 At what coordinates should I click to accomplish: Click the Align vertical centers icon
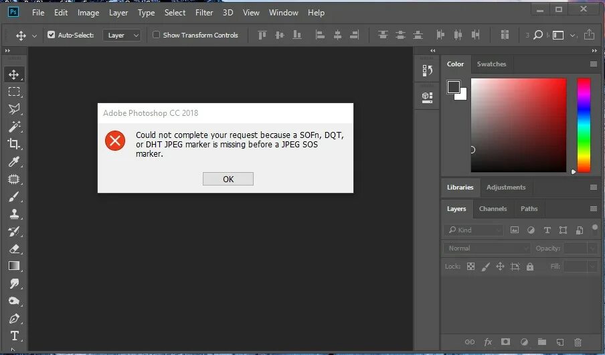(x=280, y=35)
